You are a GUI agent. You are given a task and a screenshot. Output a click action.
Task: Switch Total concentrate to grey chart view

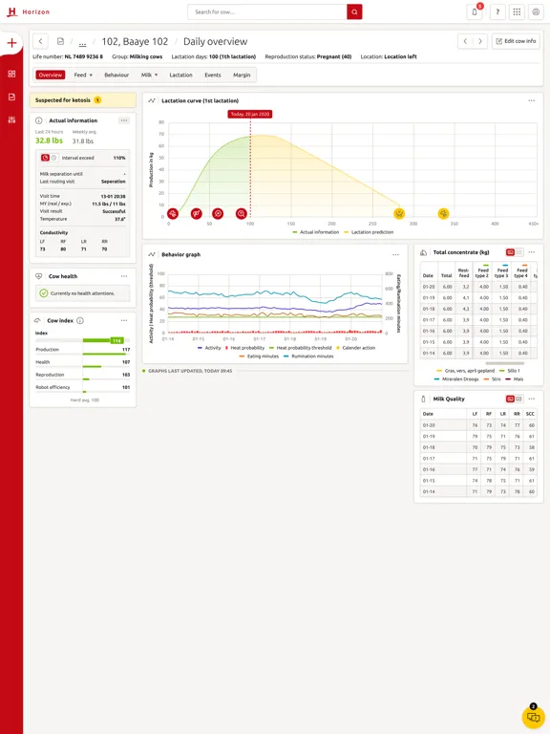tap(519, 252)
